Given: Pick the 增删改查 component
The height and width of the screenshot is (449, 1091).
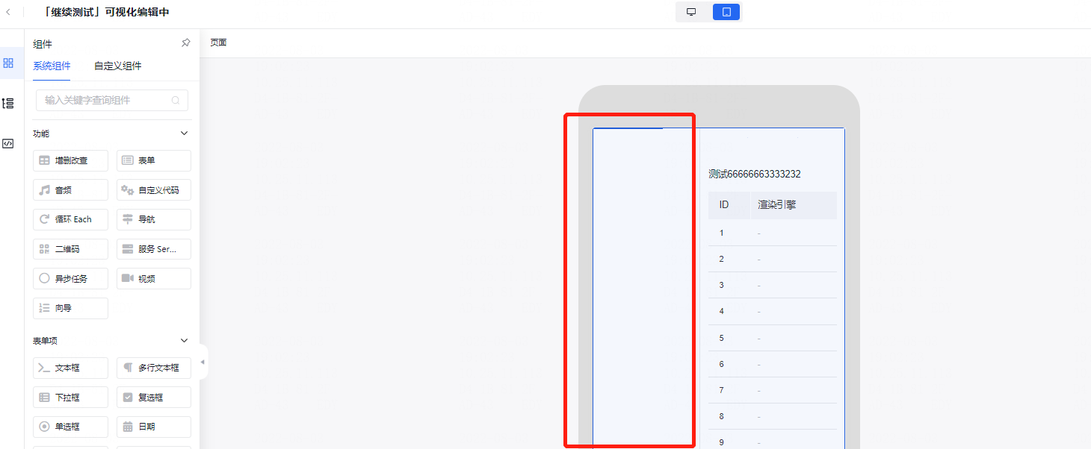Looking at the screenshot, I should tap(71, 160).
